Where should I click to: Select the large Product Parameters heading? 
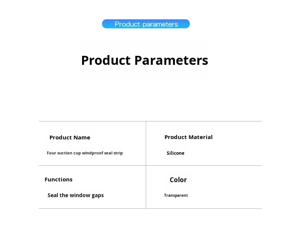pyautogui.click(x=145, y=60)
